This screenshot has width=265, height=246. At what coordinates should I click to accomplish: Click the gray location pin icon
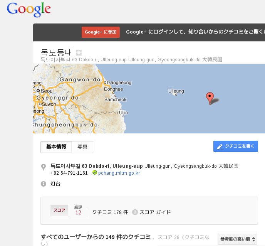(44, 167)
